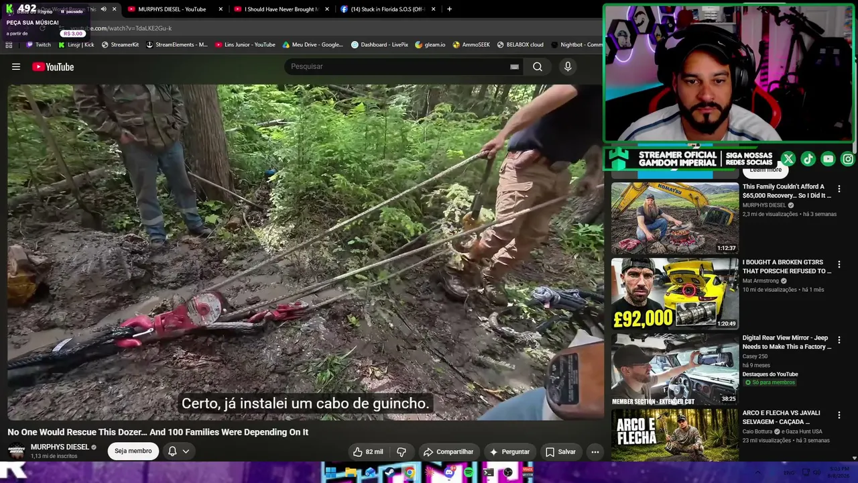Close the 'MURPHYS DIESEL - YouTube' tab
Image resolution: width=858 pixels, height=483 pixels.
221,9
